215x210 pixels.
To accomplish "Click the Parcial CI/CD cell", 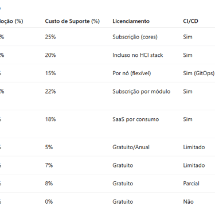I will [191, 184].
